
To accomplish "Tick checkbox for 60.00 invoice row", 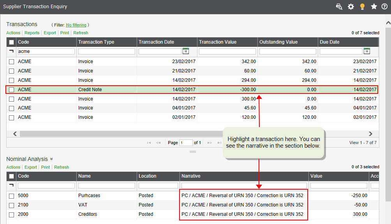I will pyautogui.click(x=11, y=71).
